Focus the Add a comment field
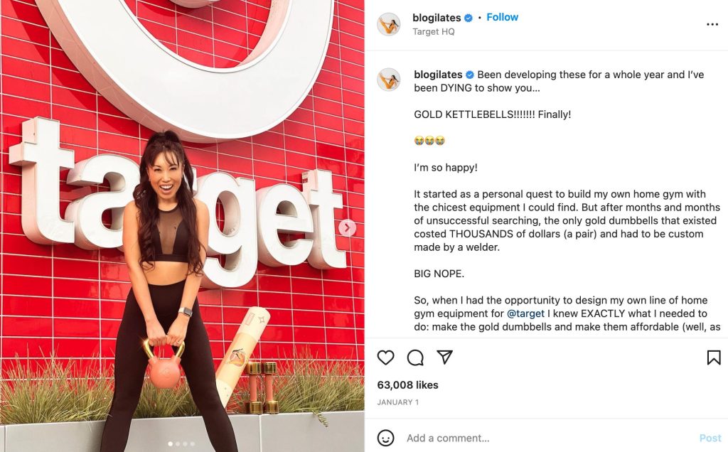The width and height of the screenshot is (728, 452). (548, 438)
